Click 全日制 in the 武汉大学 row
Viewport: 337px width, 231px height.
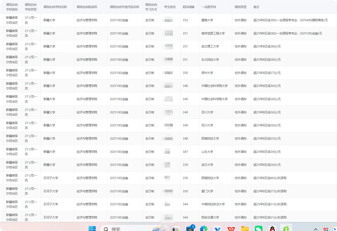pos(149,165)
